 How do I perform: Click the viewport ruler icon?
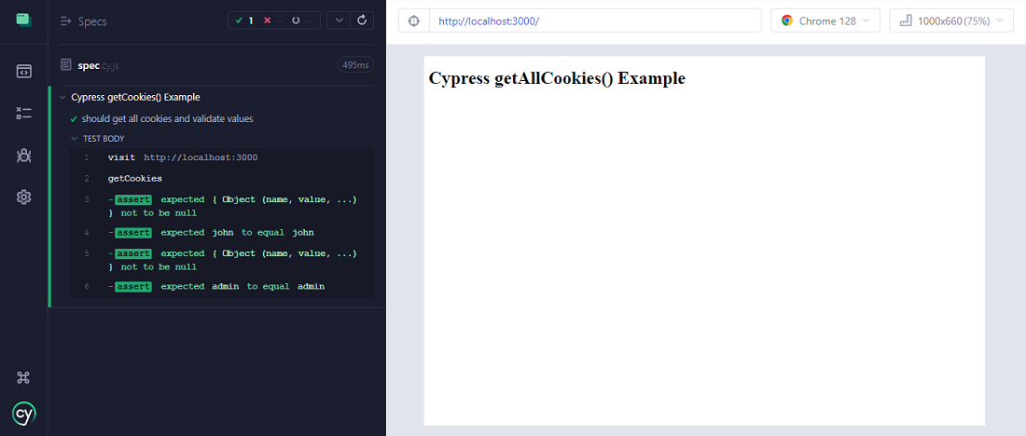(907, 20)
